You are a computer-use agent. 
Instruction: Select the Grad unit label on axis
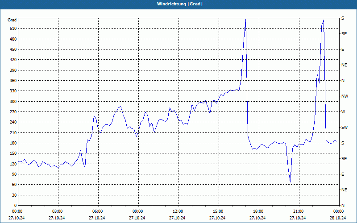(x=12, y=20)
